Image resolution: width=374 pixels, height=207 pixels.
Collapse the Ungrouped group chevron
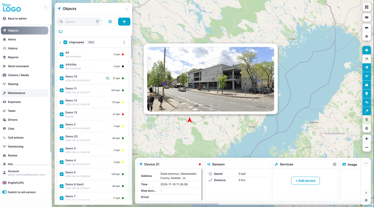tap(60, 42)
